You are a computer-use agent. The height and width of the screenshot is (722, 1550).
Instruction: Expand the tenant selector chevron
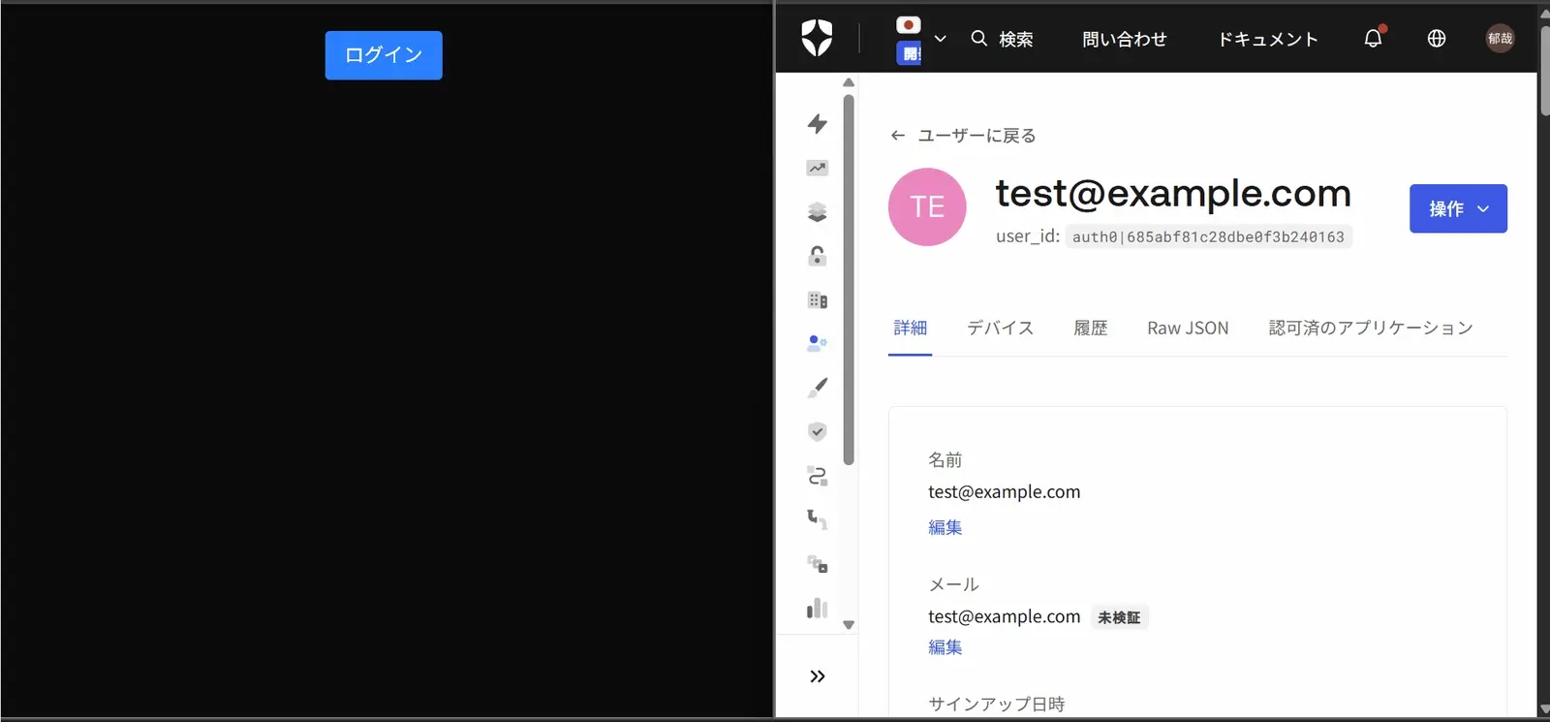(x=940, y=39)
